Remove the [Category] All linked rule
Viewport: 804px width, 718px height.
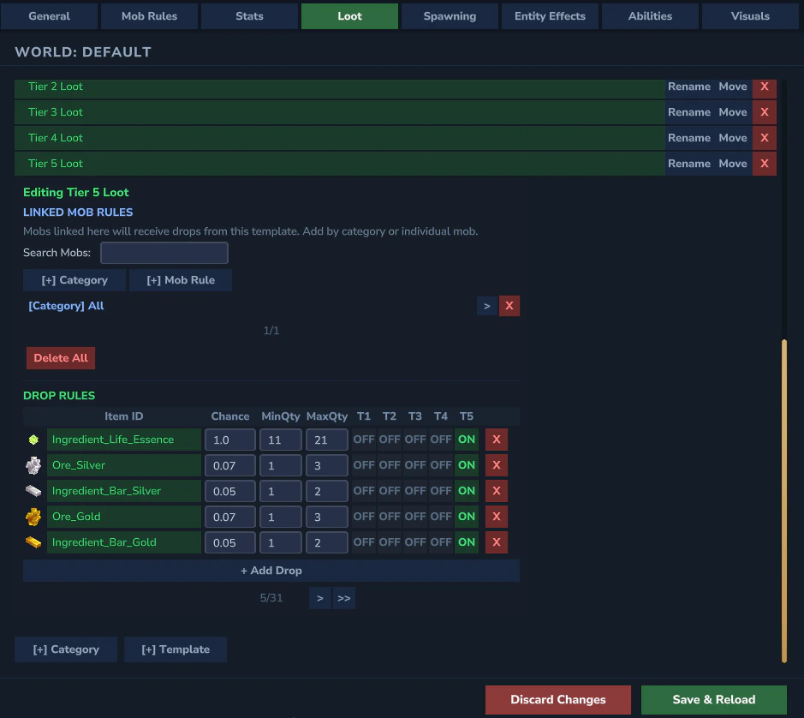click(x=509, y=305)
